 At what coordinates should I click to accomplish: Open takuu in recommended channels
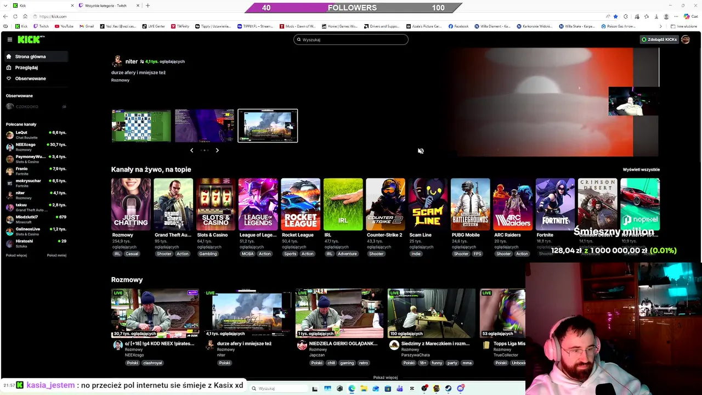click(36, 207)
